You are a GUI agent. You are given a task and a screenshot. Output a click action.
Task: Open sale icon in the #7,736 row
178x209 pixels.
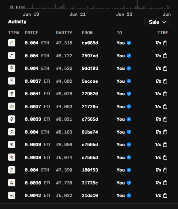(x=165, y=183)
